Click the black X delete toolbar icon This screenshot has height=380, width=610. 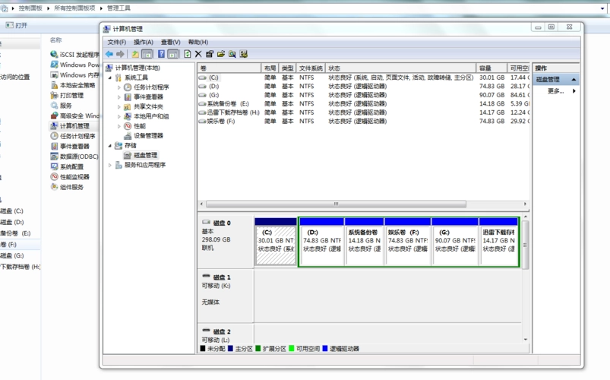pos(198,55)
